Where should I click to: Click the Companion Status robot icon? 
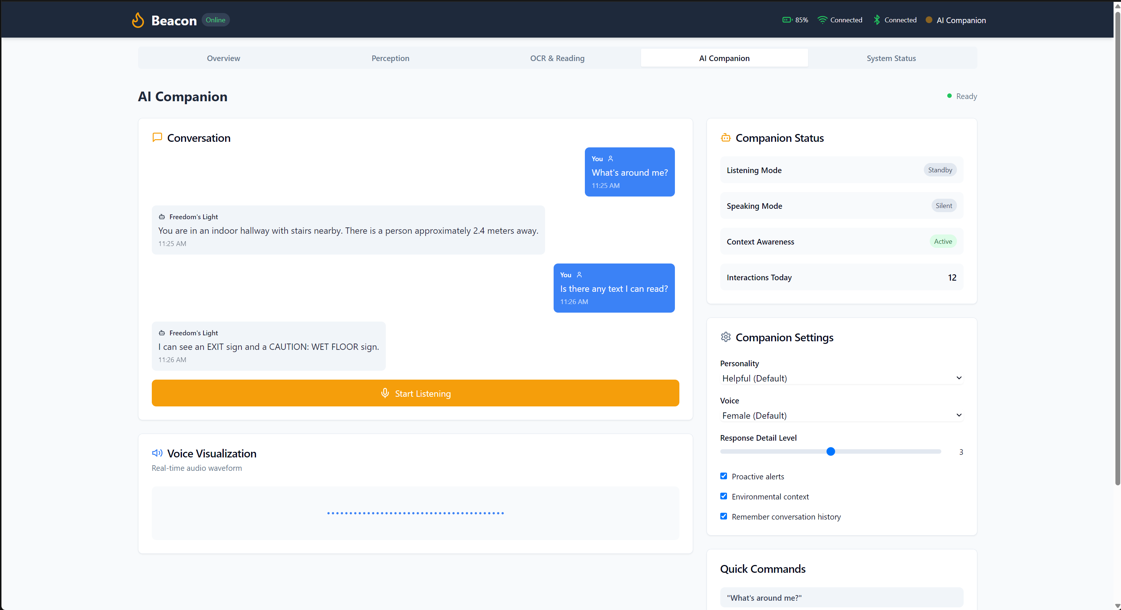coord(726,138)
